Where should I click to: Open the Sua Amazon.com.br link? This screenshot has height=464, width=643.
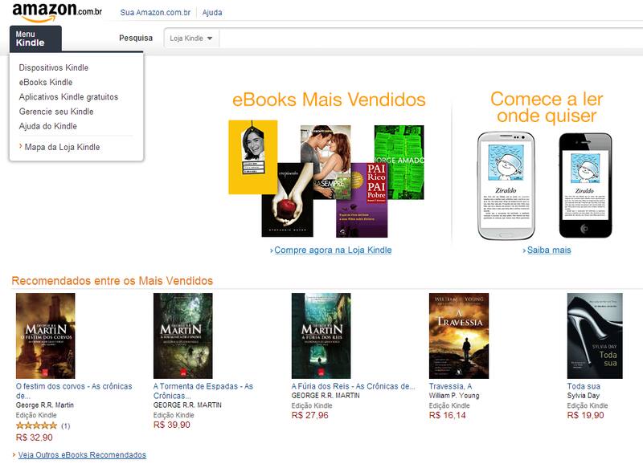tap(155, 13)
